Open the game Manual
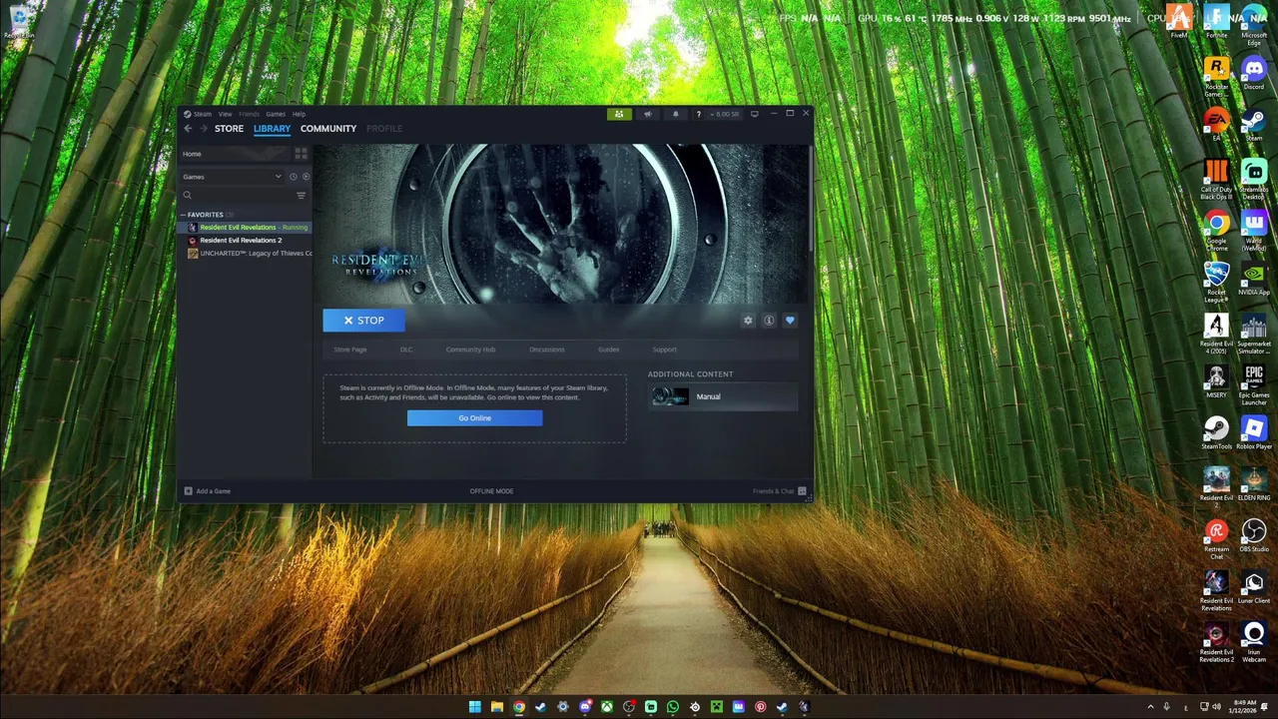The height and width of the screenshot is (719, 1278). 723,397
